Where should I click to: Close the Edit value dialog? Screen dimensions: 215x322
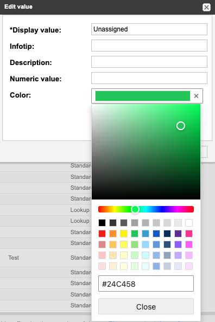(206, 7)
